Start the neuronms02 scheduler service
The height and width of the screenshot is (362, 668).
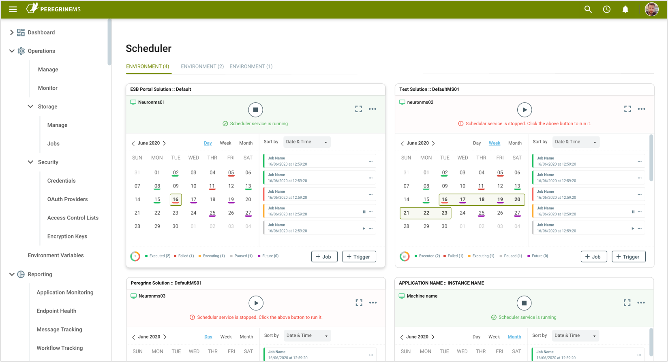[x=525, y=110]
